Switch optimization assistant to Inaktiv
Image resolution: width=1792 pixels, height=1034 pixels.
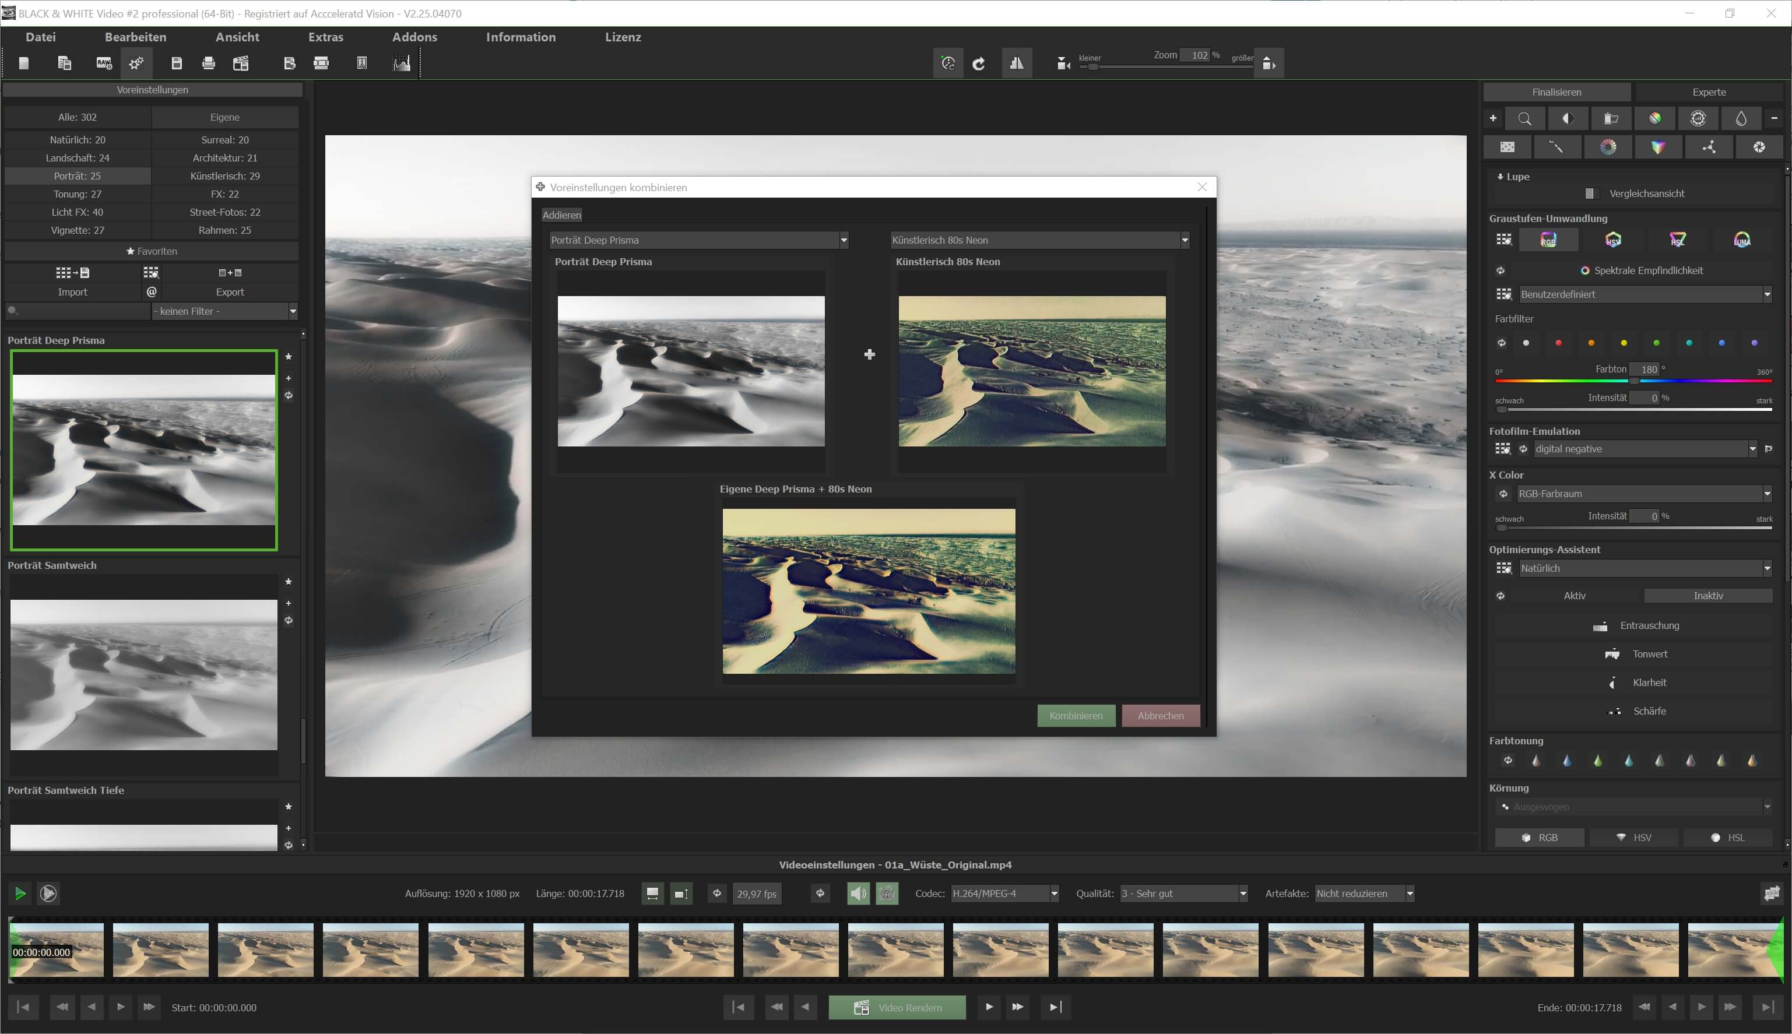pyautogui.click(x=1707, y=596)
